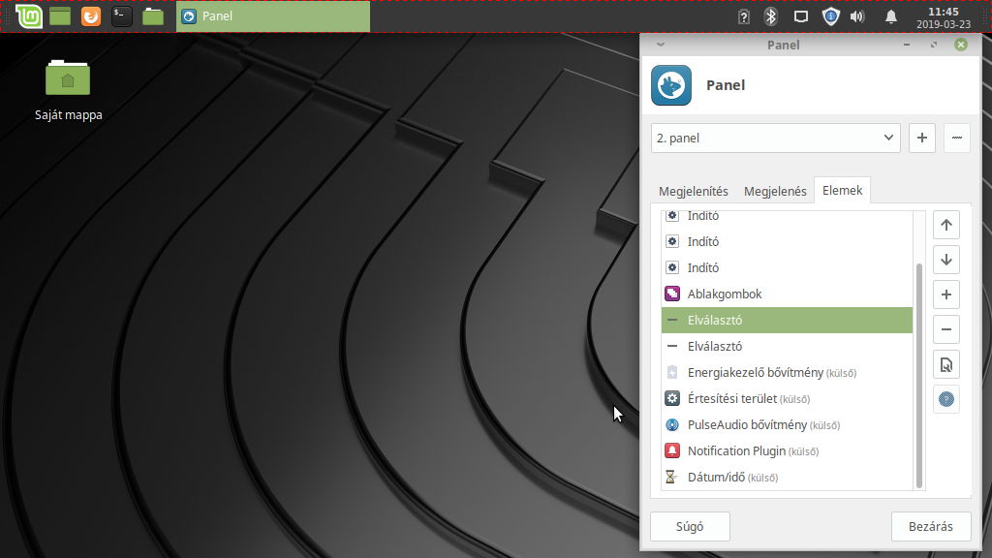Select the Értesítési terület item

787,399
